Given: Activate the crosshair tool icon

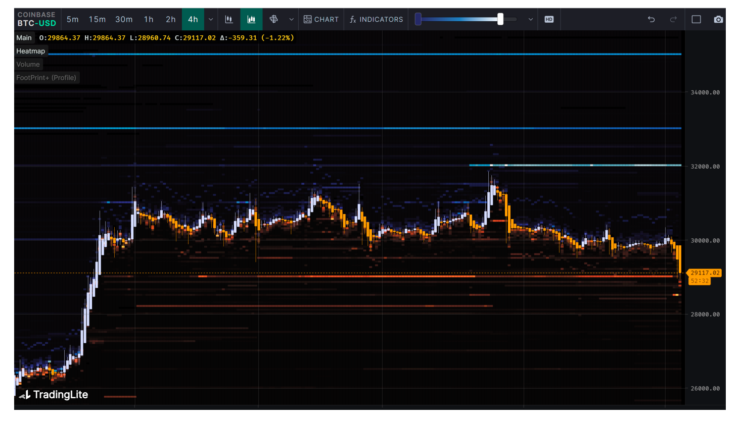Looking at the screenshot, I should pos(273,19).
